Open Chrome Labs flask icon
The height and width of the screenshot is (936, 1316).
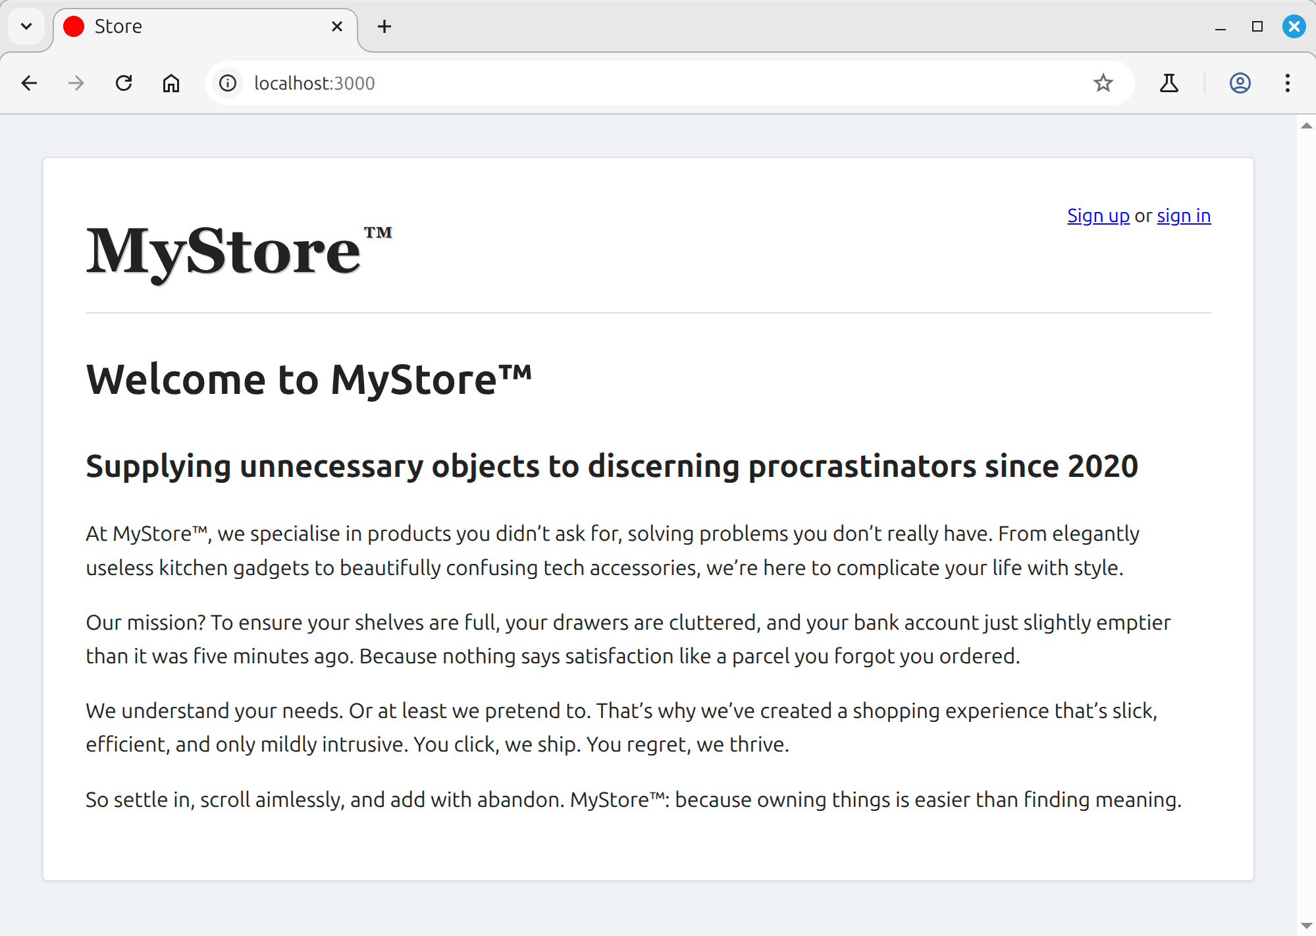pyautogui.click(x=1169, y=83)
